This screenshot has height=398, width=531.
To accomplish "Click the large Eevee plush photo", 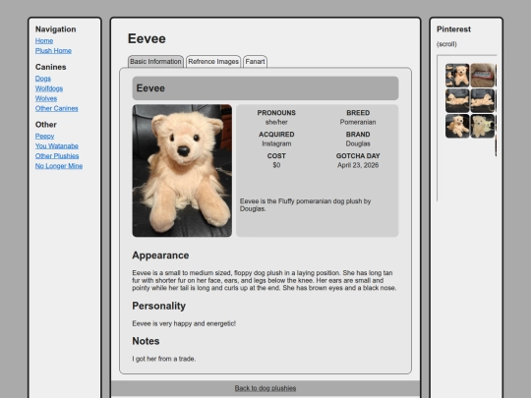I will point(182,171).
